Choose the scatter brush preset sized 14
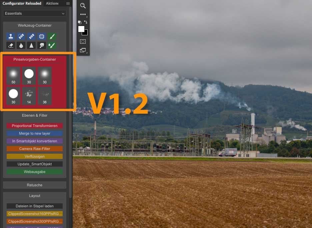Screen dimensions: 312x228 pos(29,96)
